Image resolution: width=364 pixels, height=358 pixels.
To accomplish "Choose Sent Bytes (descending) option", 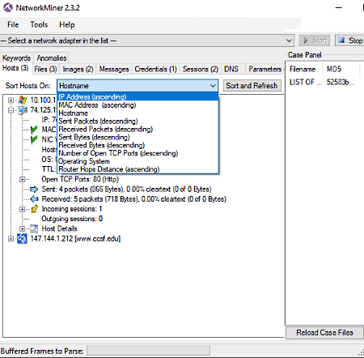I will [138, 137].
